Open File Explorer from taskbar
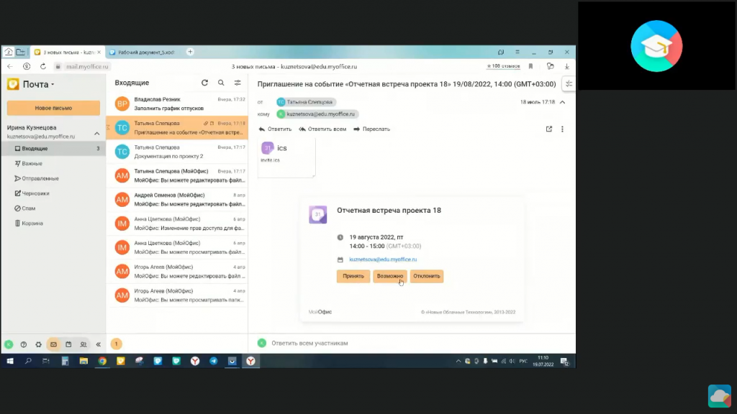 (83, 361)
